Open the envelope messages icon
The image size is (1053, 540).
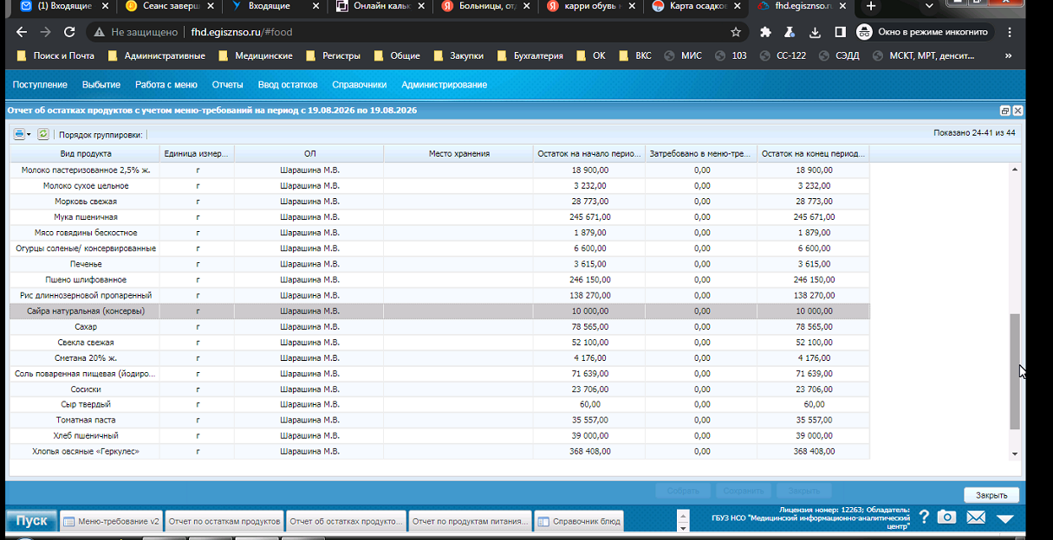[x=976, y=517]
